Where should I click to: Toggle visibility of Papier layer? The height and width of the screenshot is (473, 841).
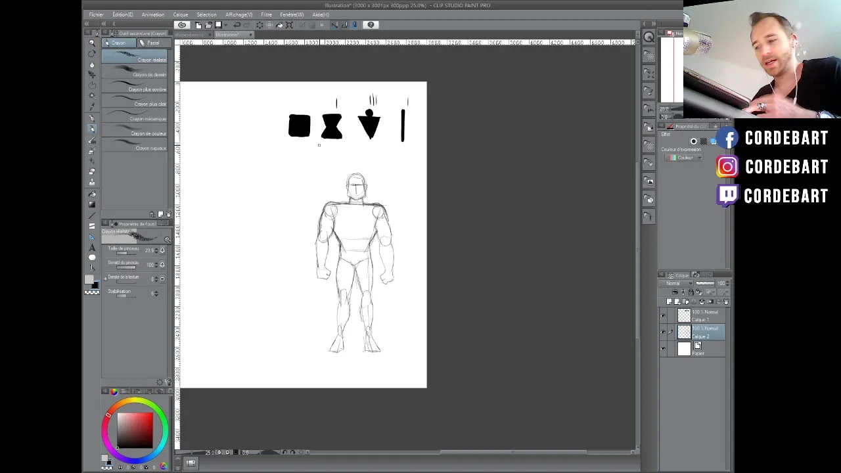(663, 349)
